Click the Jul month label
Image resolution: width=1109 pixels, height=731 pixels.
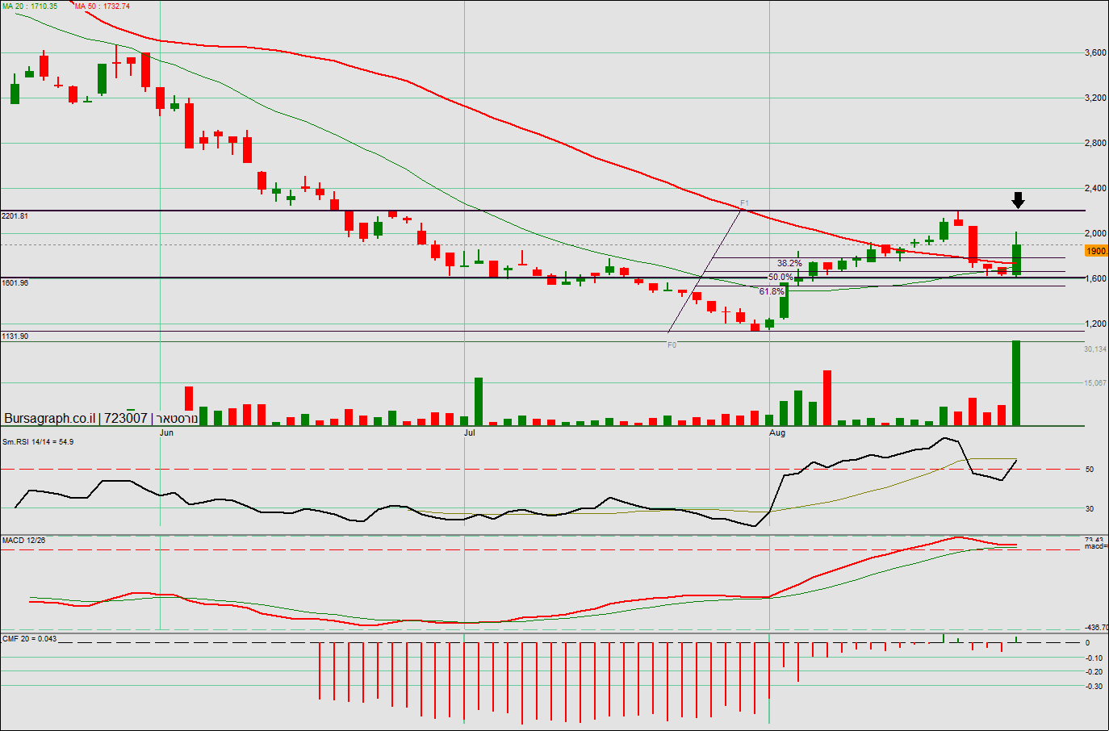[469, 432]
